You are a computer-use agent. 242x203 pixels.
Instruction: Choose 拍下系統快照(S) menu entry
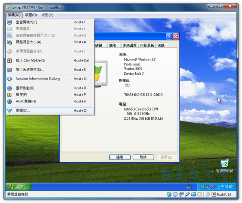pyautogui.click(x=50, y=70)
